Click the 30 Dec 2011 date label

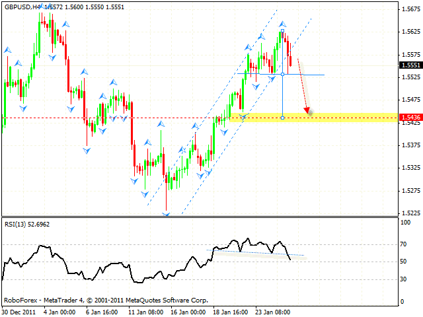pos(19,312)
